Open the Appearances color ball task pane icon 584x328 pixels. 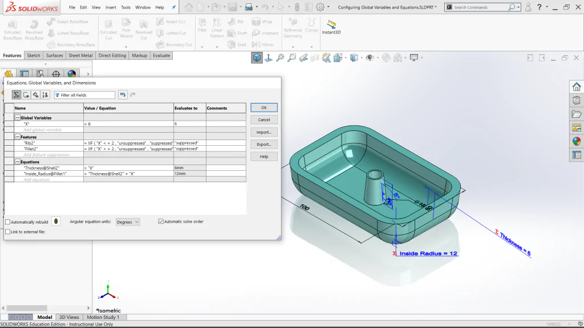577,141
